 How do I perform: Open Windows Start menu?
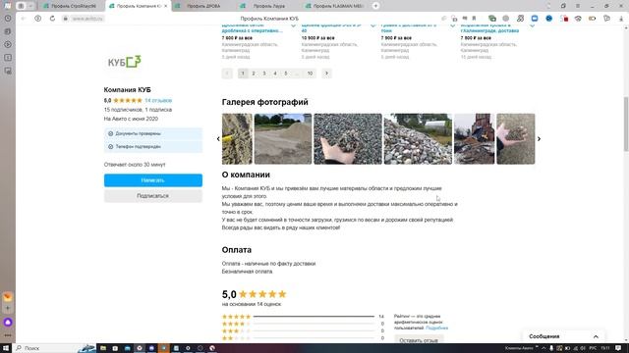[6, 348]
